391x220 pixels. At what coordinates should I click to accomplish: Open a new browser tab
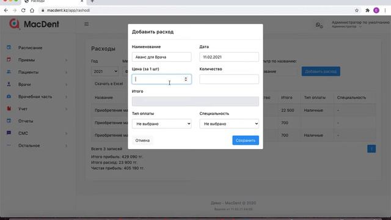pyautogui.click(x=92, y=1)
